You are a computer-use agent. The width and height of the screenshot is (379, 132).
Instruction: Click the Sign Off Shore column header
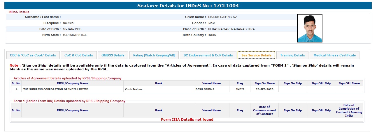[x=349, y=83]
